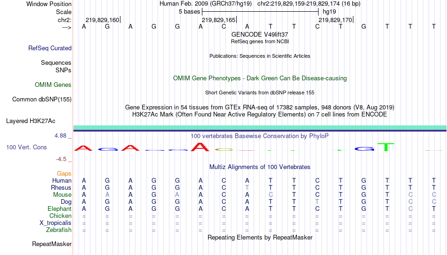Select the Human species row label

62,180
